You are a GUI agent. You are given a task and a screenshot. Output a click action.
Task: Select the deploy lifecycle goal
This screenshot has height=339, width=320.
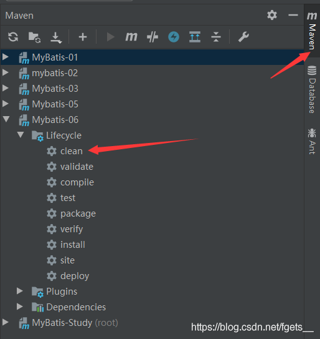pos(75,277)
